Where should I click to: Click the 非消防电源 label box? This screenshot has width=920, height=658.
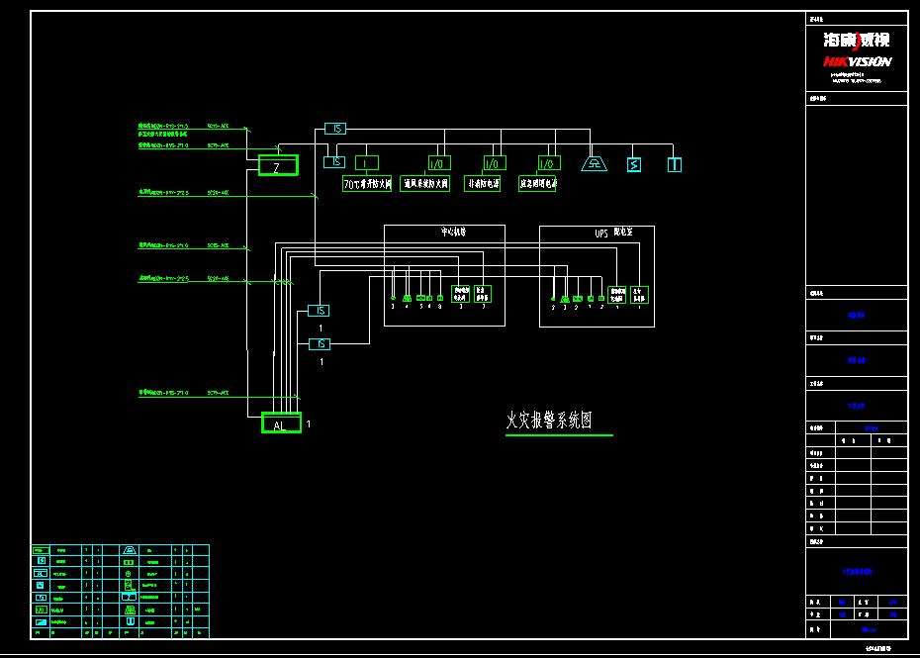coord(483,184)
